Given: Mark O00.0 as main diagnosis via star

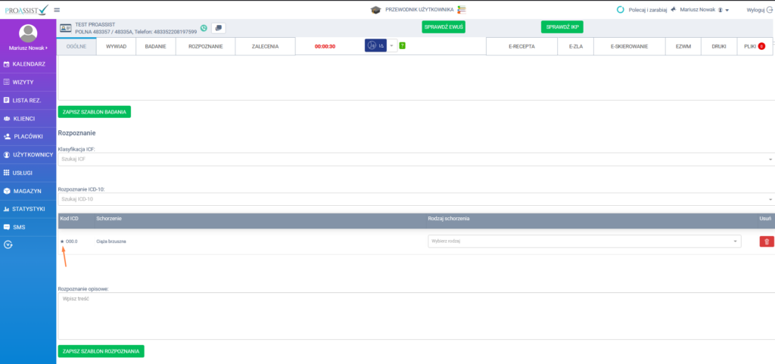Looking at the screenshot, I should tap(62, 241).
